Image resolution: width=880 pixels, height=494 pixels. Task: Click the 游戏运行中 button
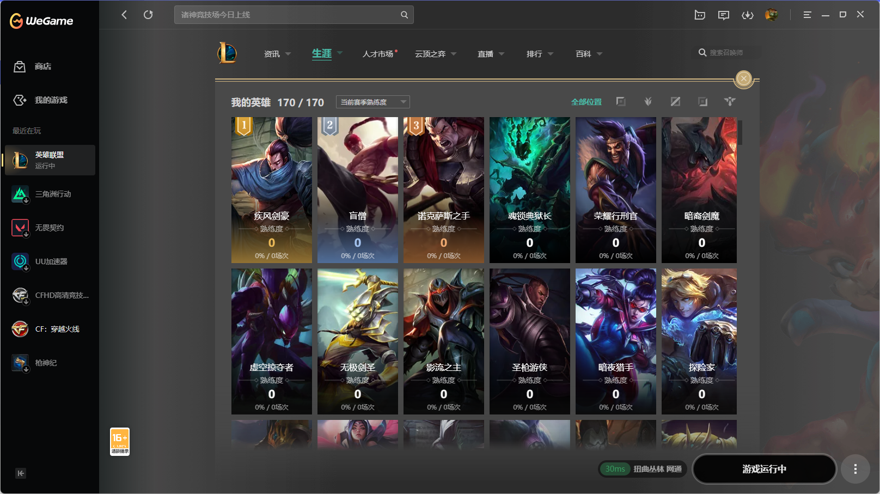pos(764,469)
